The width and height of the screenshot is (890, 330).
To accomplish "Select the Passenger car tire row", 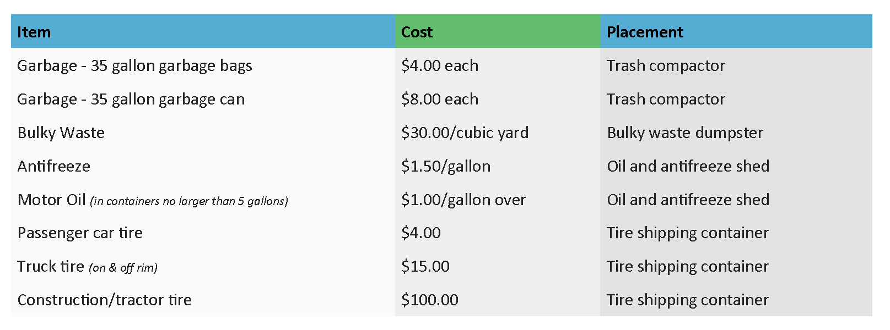I will (x=80, y=233).
